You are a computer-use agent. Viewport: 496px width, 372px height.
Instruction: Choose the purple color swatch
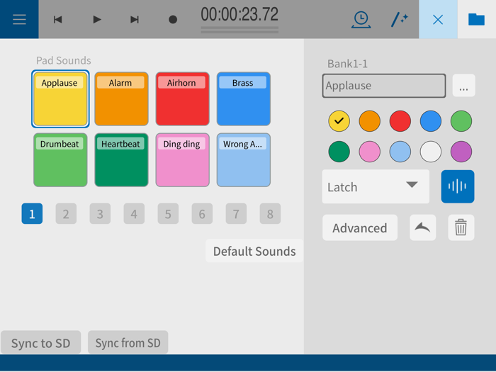461,152
